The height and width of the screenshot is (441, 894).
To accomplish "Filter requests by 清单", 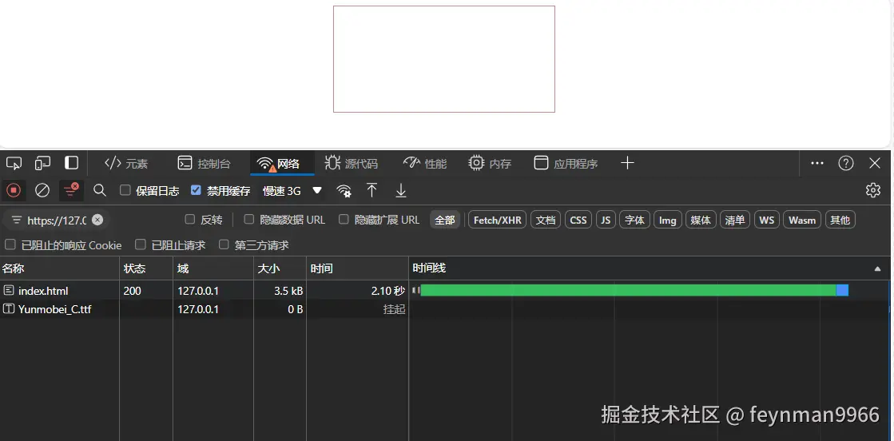I will point(735,220).
